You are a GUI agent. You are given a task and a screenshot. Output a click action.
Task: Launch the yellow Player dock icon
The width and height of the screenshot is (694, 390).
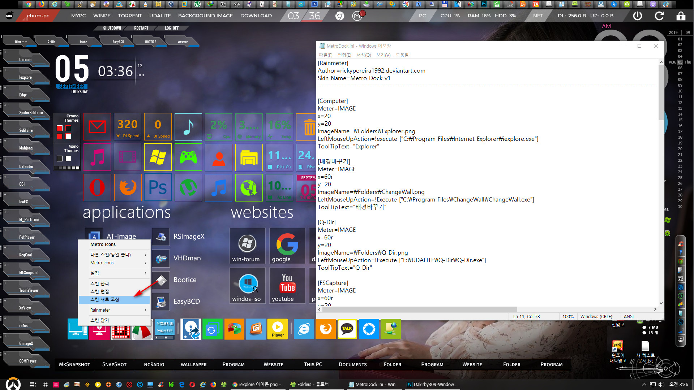278,329
